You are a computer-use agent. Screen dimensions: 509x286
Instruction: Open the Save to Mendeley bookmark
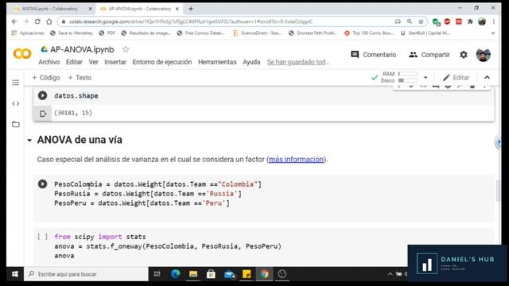point(72,33)
